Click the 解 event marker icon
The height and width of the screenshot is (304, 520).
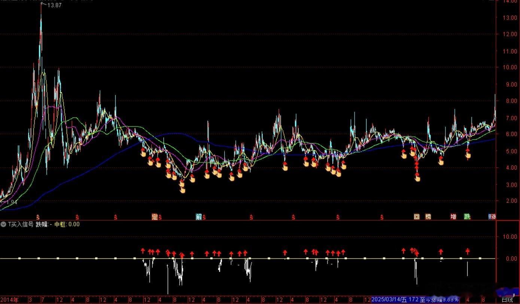199,217
